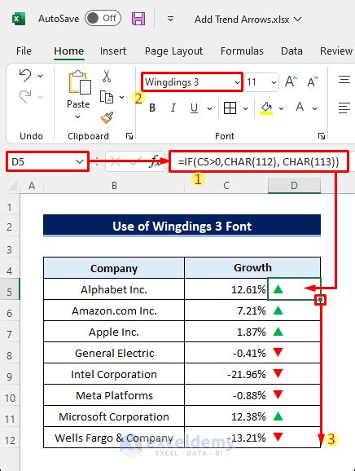Open the Formulas ribbon tab
This screenshot has height=471, width=355.
click(242, 51)
